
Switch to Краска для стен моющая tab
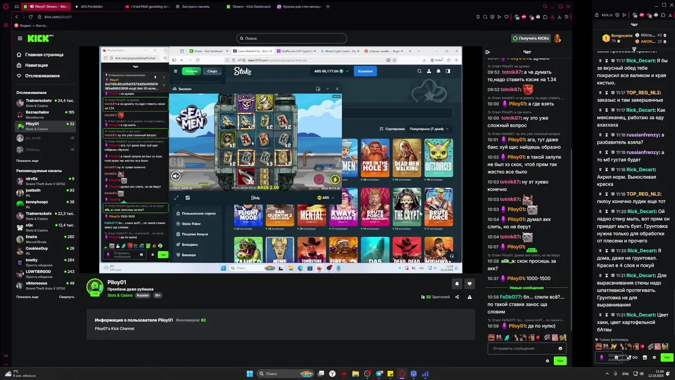(299, 6)
